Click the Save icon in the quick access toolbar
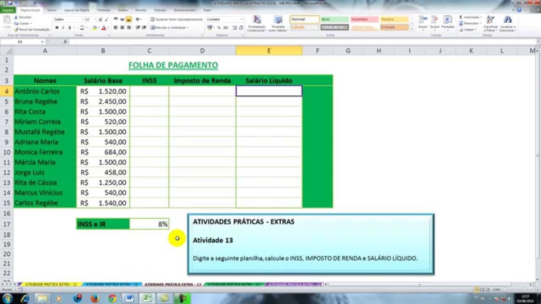This screenshot has width=541, height=304. click(9, 3)
